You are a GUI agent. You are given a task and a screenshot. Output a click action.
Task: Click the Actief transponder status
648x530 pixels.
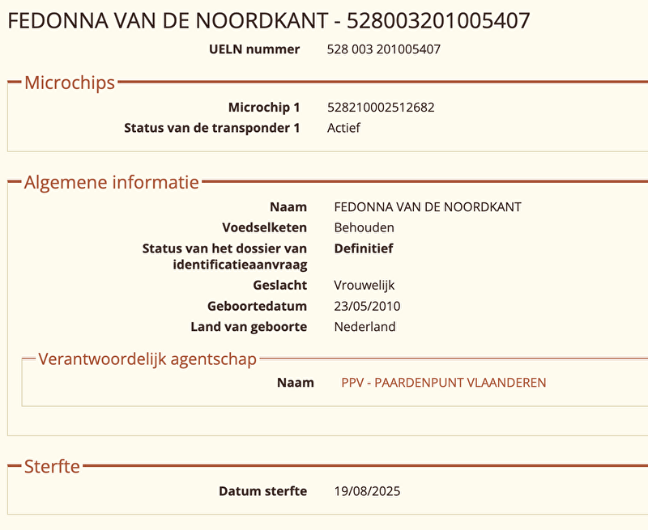(343, 128)
